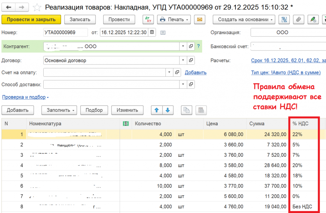326x213 pixels.
Task: Open the Расчеты Срок 16.12.2025 link
Action: point(288,60)
